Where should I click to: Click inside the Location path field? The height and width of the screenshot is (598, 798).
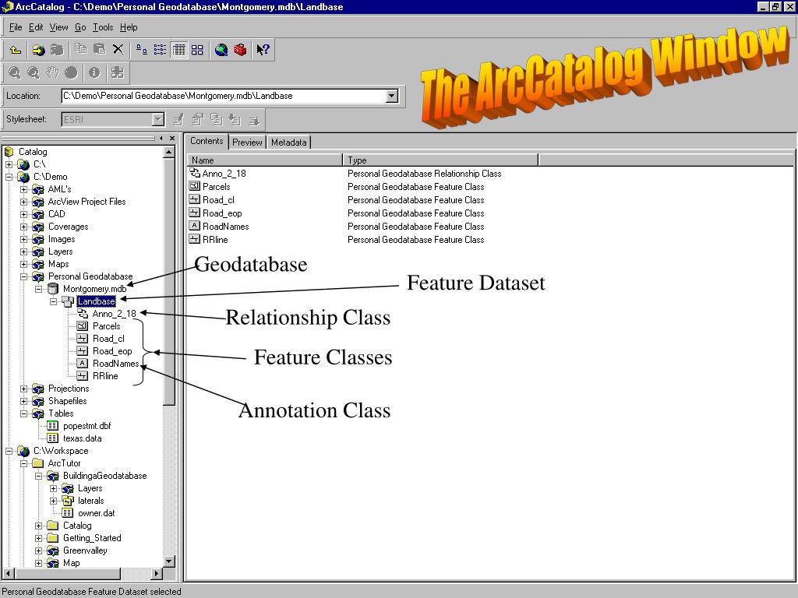(224, 96)
